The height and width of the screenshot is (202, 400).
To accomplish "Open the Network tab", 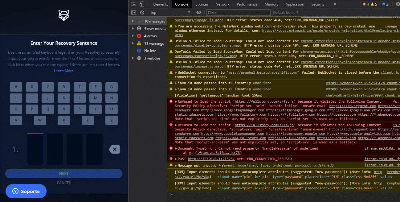I will 222,4.
